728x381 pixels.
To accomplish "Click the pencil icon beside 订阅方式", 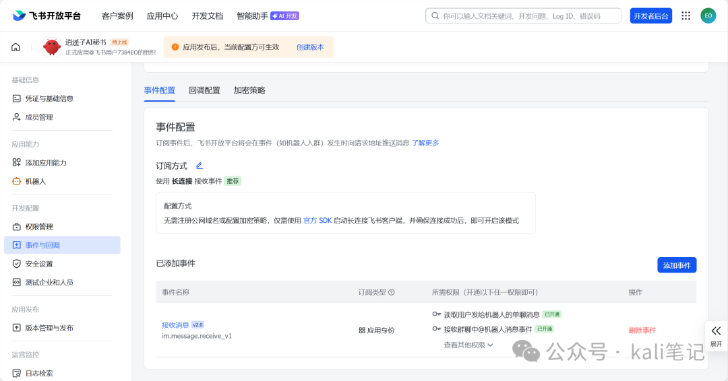I will point(199,166).
